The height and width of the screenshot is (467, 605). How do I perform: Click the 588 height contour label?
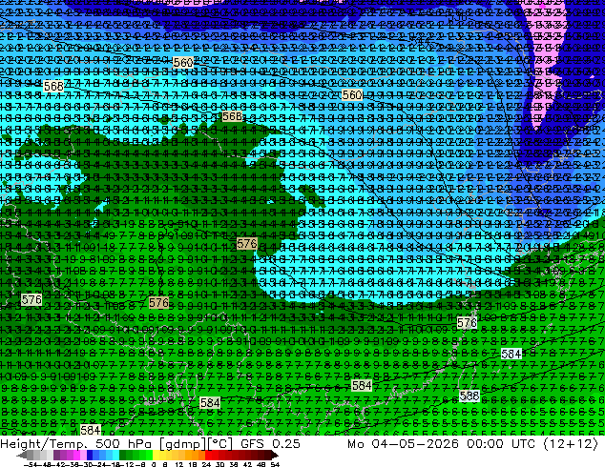coord(469,396)
